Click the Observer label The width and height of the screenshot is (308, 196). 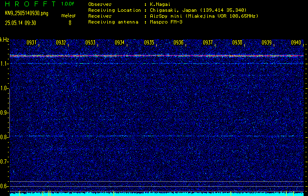click(x=100, y=4)
